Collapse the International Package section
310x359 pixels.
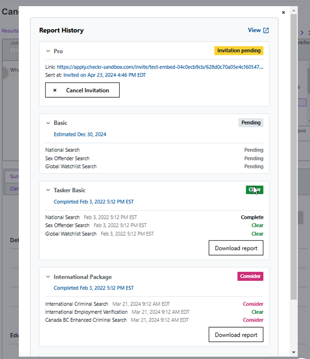click(x=48, y=277)
